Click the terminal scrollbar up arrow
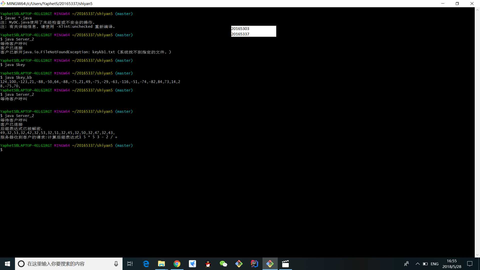 coord(477,10)
